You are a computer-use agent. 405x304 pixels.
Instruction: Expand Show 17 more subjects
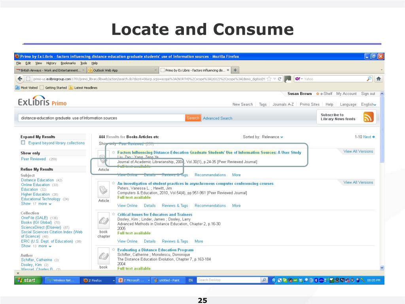tap(36, 204)
